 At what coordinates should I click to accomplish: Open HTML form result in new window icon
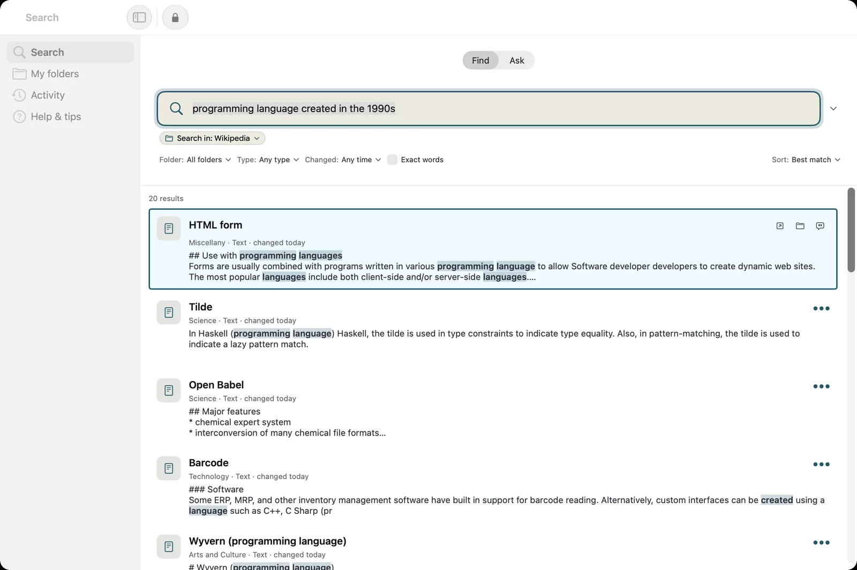[x=780, y=226]
